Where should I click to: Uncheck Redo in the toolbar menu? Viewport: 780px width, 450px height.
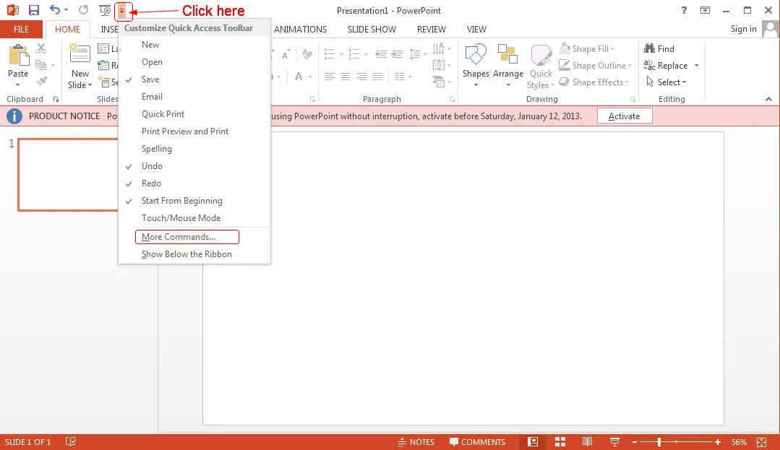194,183
